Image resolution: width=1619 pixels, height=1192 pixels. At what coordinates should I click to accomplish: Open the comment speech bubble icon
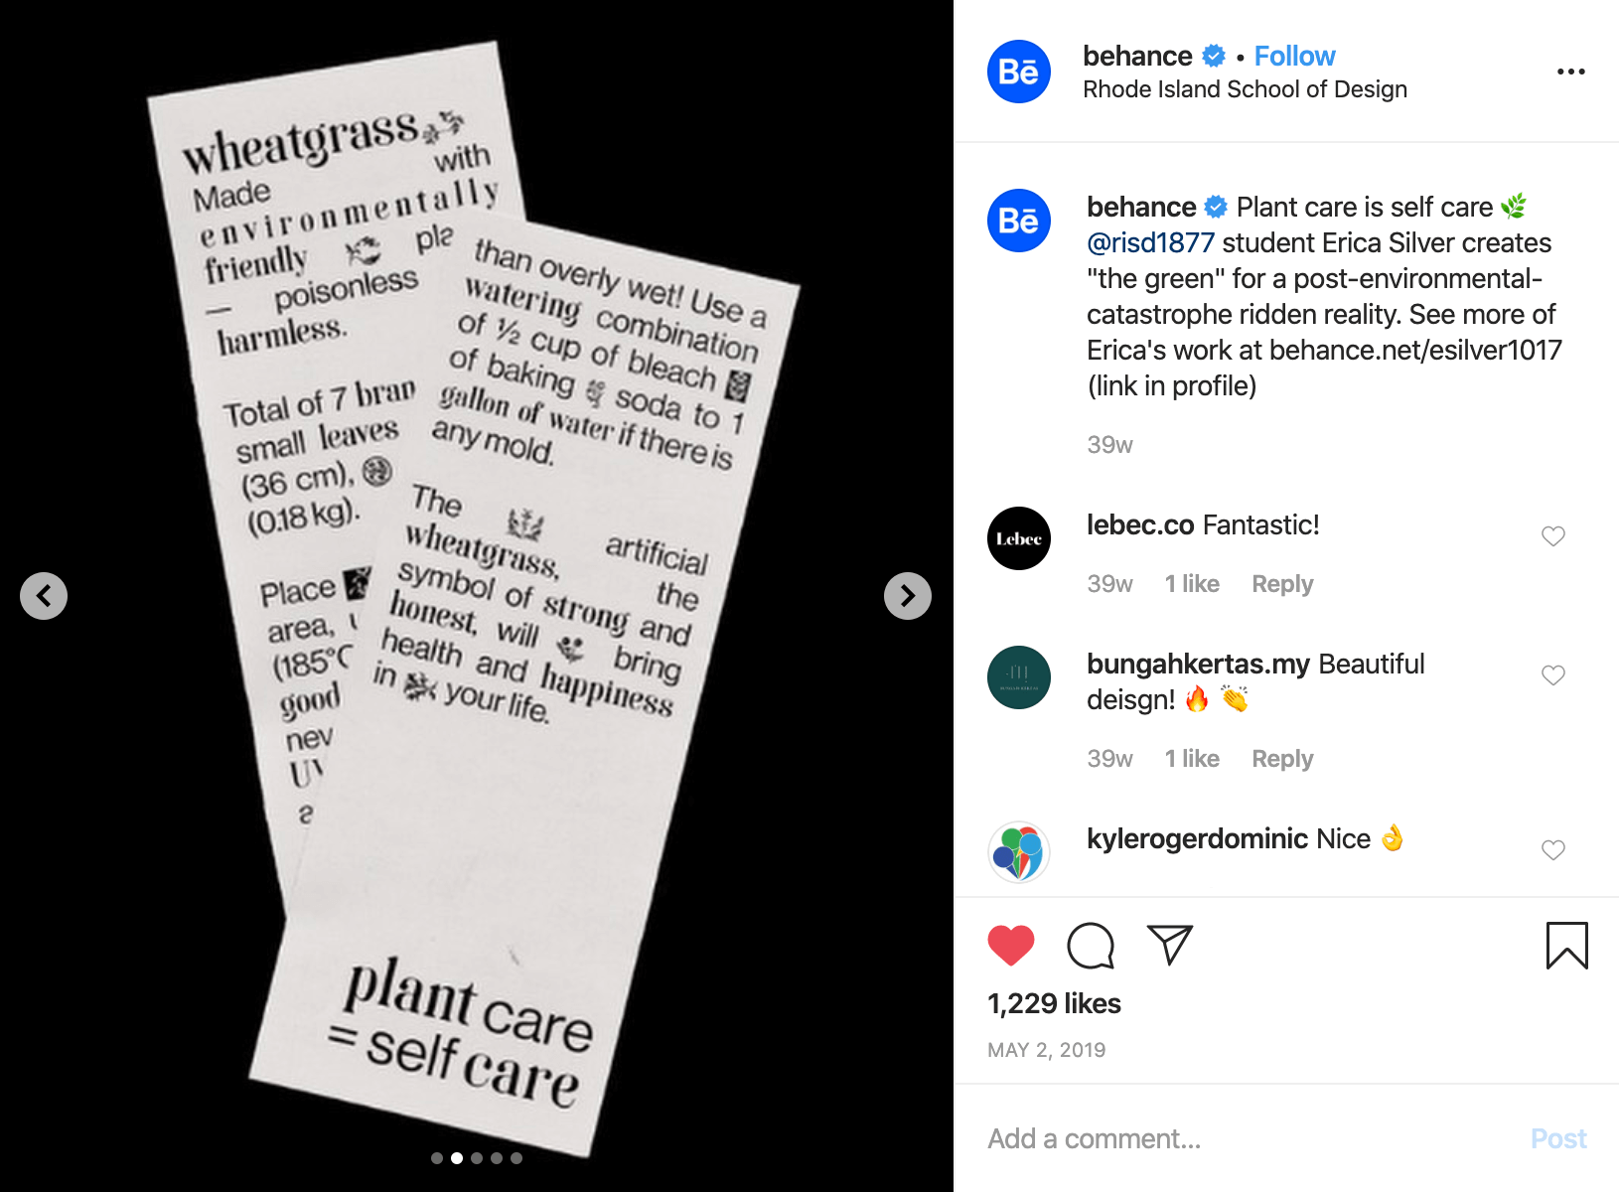coord(1091,945)
